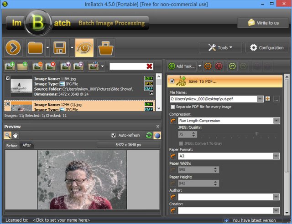Click the EXIF badge on 118H.jpg
Image resolution: width=292 pixels, height=224 pixels.
click(149, 78)
